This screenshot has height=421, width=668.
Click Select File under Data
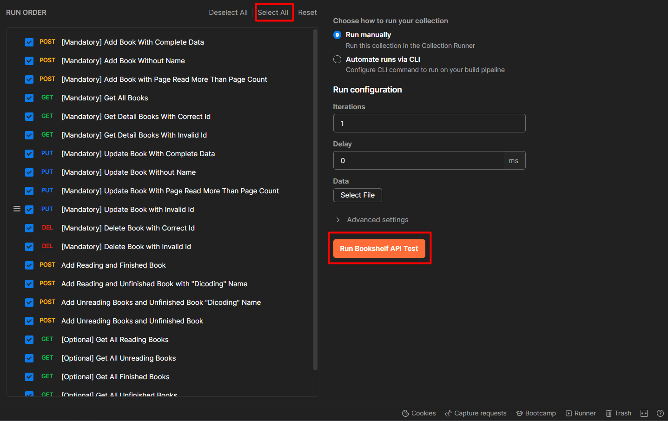[x=357, y=195]
